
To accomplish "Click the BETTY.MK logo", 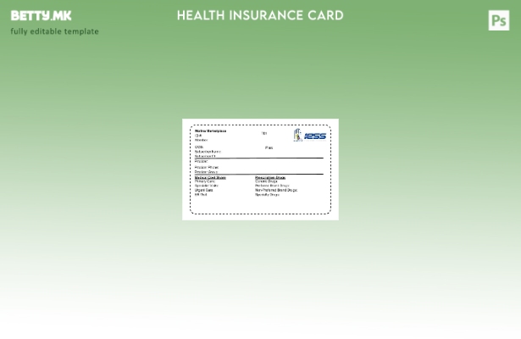I will [41, 15].
